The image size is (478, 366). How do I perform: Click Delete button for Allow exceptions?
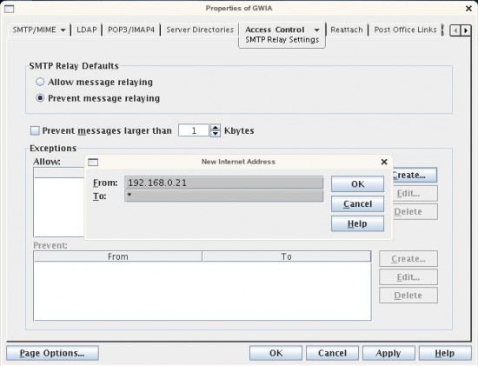coord(415,211)
